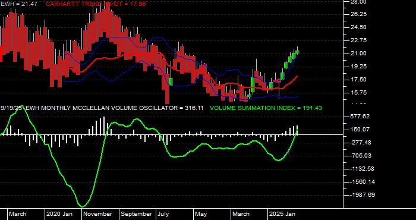The width and height of the screenshot is (416, 220).
Task: Click the May timeline label
Action: pyautogui.click(x=201, y=214)
